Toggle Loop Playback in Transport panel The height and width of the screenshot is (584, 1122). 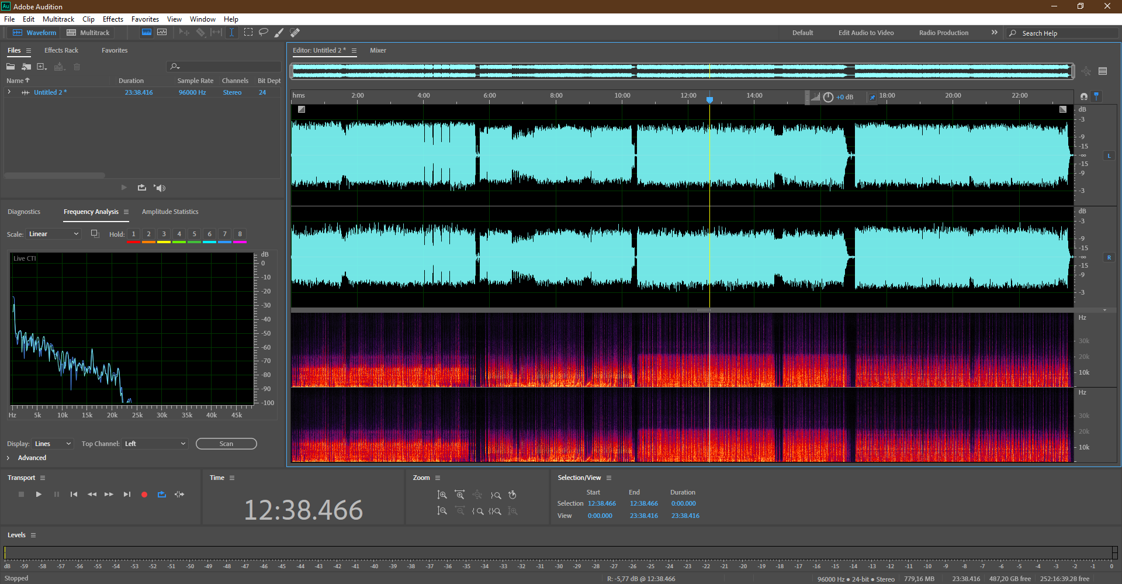162,495
